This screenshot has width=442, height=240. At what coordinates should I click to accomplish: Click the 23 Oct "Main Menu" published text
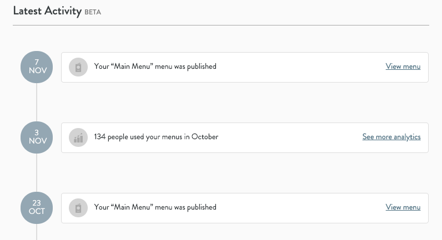[x=155, y=207]
